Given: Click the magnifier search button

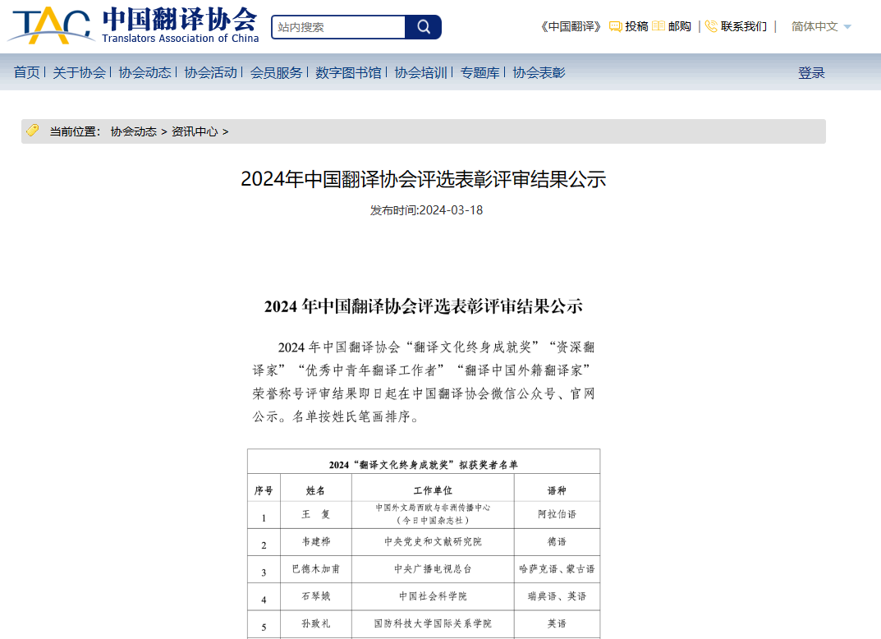Looking at the screenshot, I should point(423,27).
